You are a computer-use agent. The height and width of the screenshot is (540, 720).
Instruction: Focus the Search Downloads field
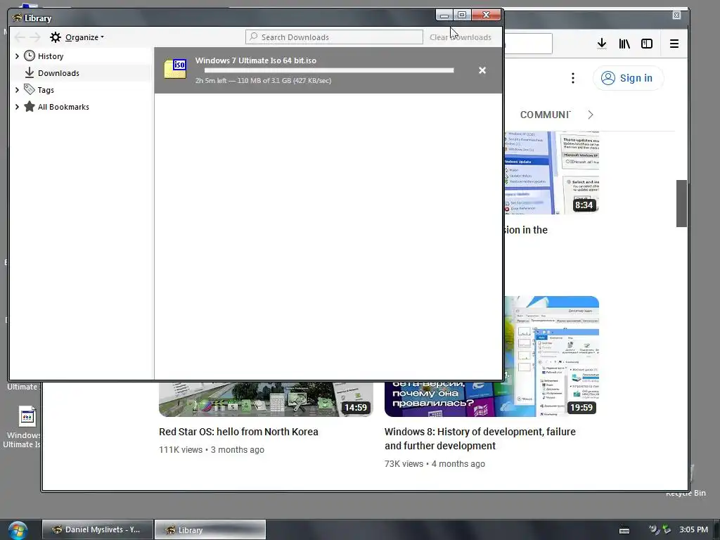click(334, 37)
